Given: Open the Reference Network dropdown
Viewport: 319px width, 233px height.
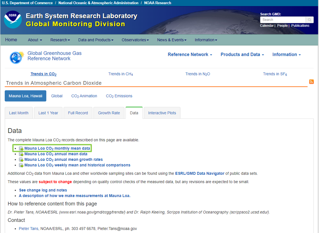Looking at the screenshot, I should [x=190, y=55].
